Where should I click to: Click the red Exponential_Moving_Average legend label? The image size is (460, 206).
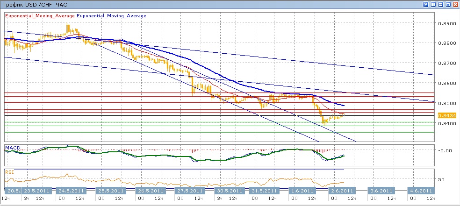point(39,16)
